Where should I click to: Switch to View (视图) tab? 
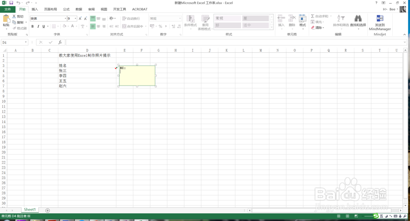point(104,9)
